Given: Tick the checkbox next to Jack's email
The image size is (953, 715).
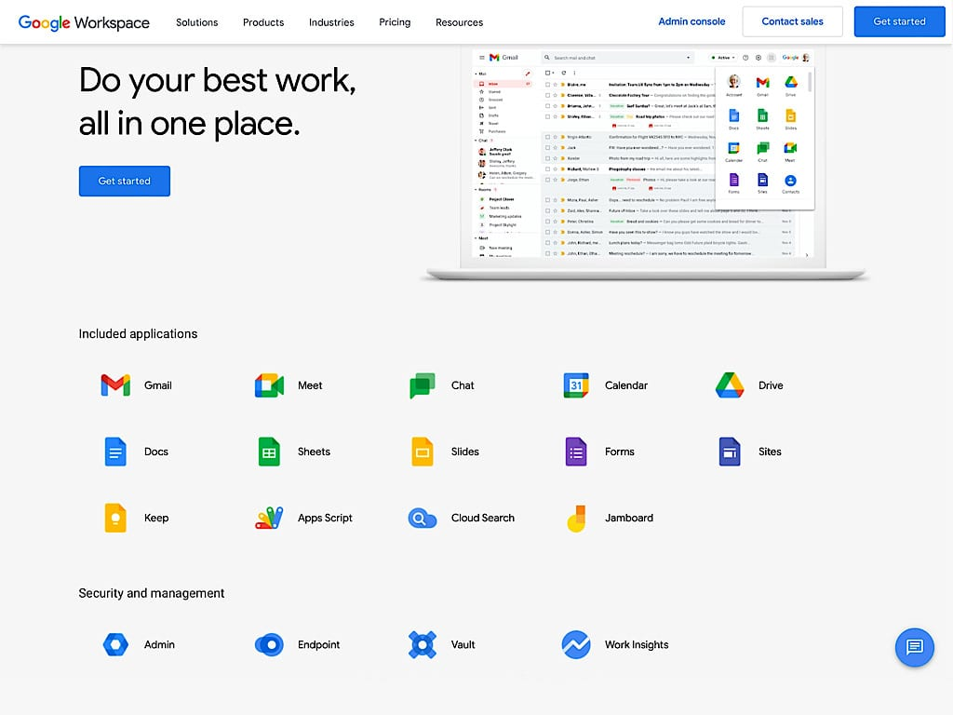Looking at the screenshot, I should (x=547, y=148).
